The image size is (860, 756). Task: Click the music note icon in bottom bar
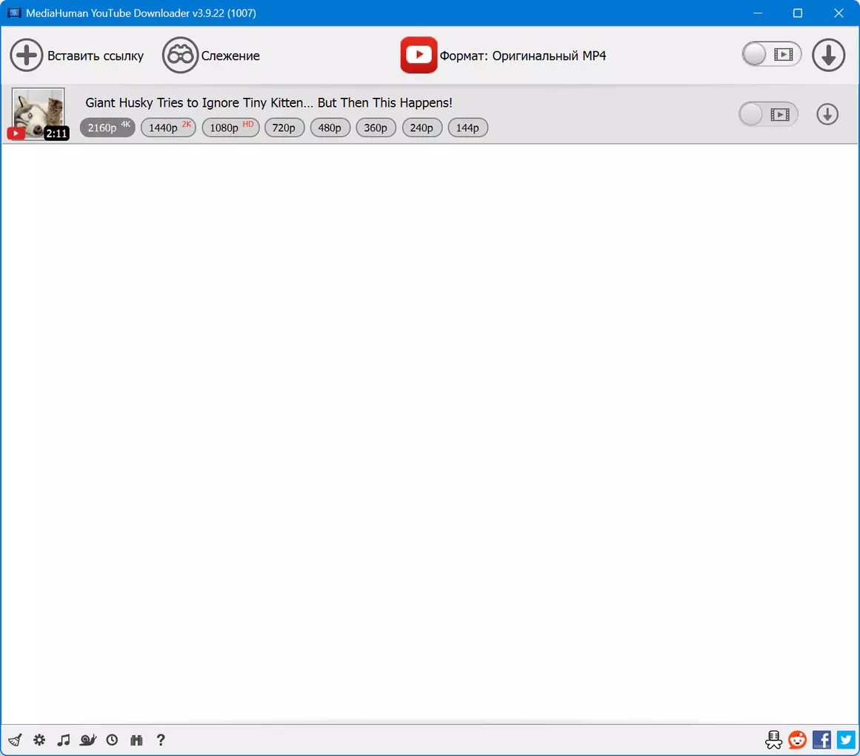pos(64,740)
